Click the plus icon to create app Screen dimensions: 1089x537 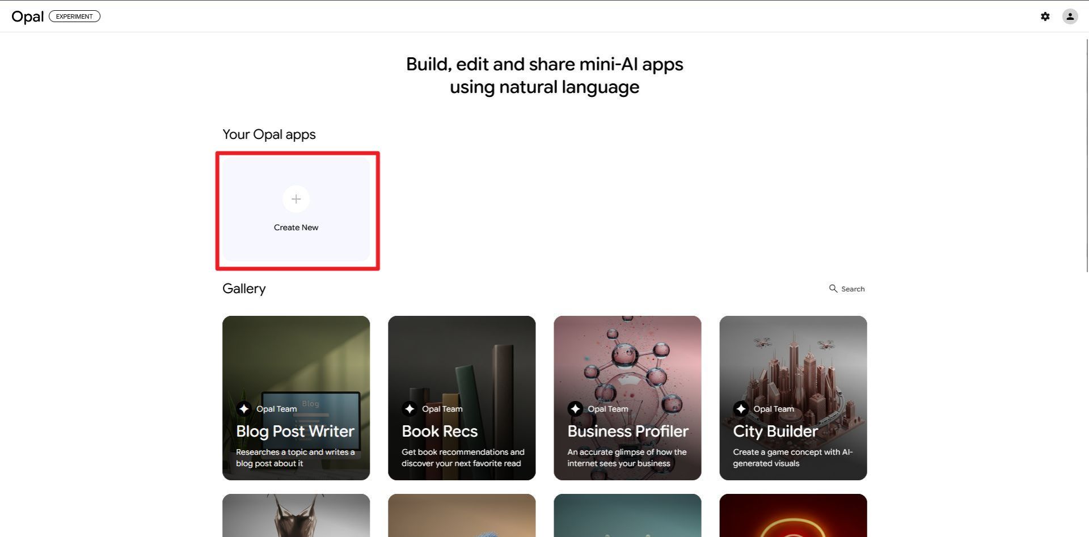coord(296,199)
